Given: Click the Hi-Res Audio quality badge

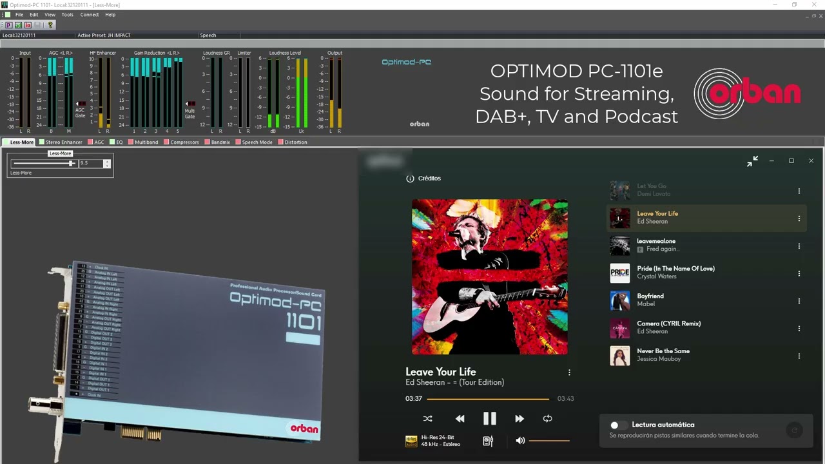Looking at the screenshot, I should [411, 441].
